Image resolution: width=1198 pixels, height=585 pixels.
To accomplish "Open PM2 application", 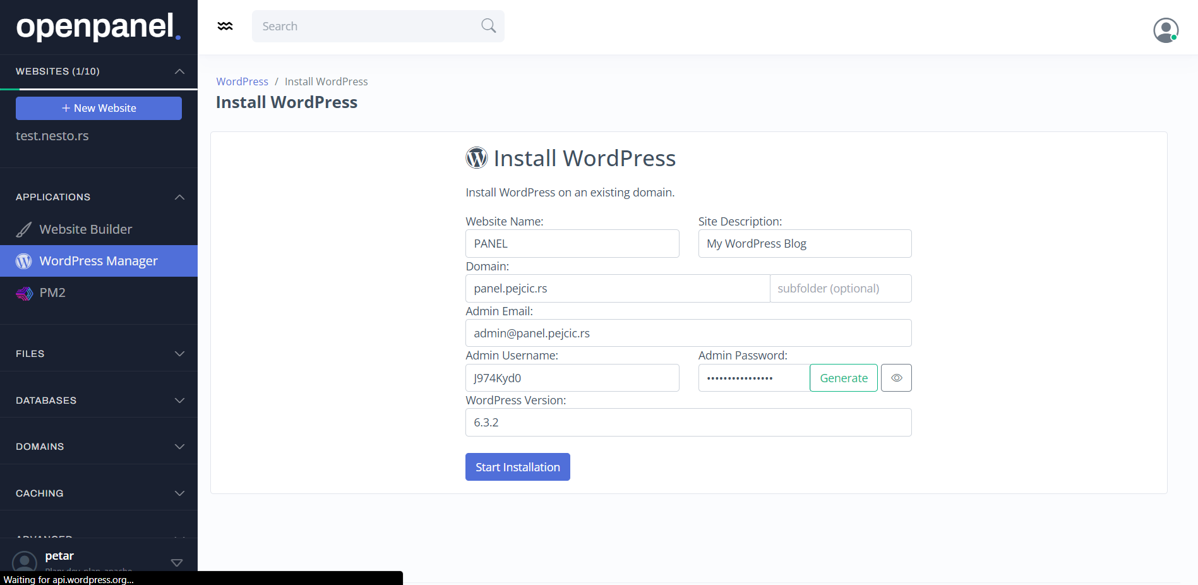I will [99, 292].
